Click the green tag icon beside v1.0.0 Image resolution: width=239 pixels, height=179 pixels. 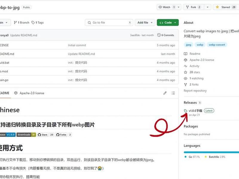(186, 111)
